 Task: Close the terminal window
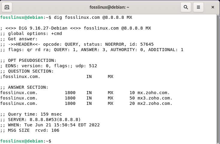point(213,7)
